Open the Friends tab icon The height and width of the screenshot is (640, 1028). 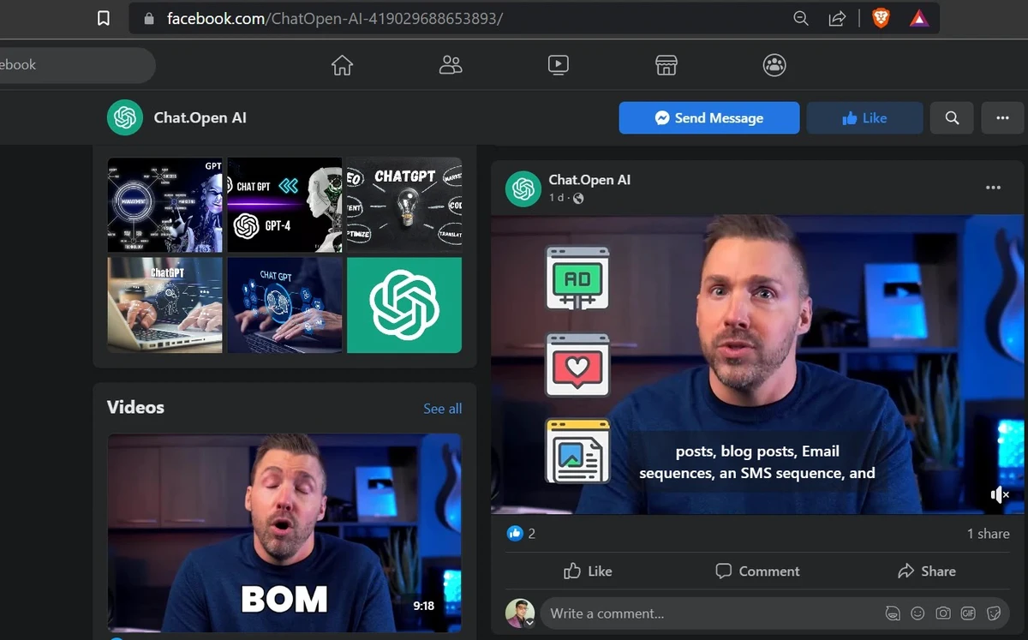coord(451,65)
